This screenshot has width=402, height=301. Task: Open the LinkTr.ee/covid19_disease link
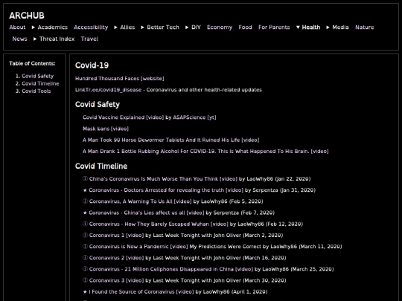pyautogui.click(x=108, y=90)
